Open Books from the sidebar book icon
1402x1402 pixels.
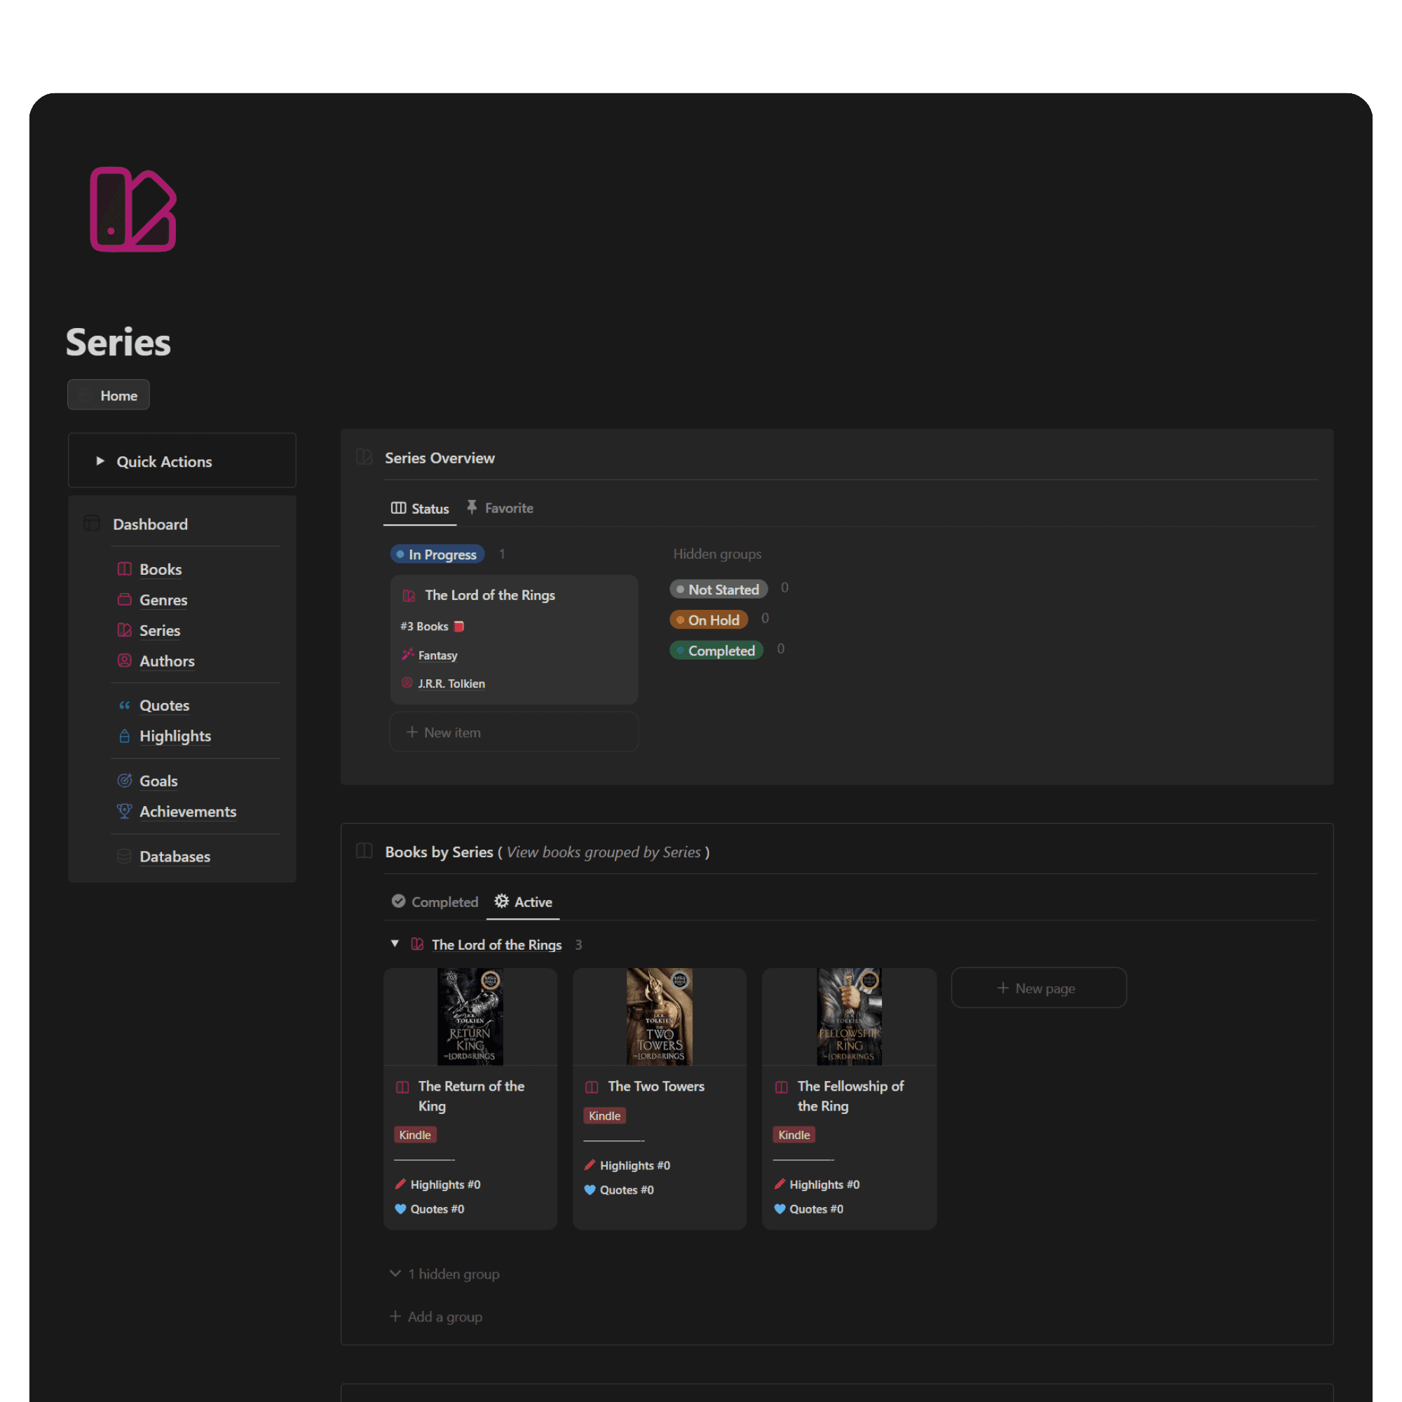click(x=125, y=569)
